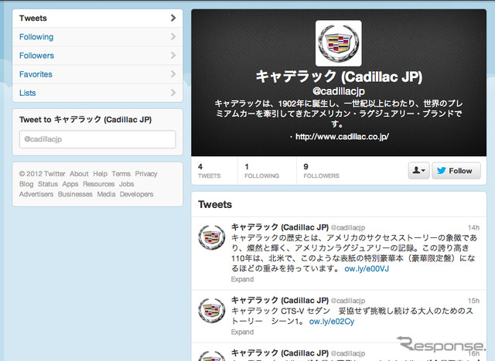Open the Privacy footer link
The width and height of the screenshot is (495, 361).
[146, 174]
